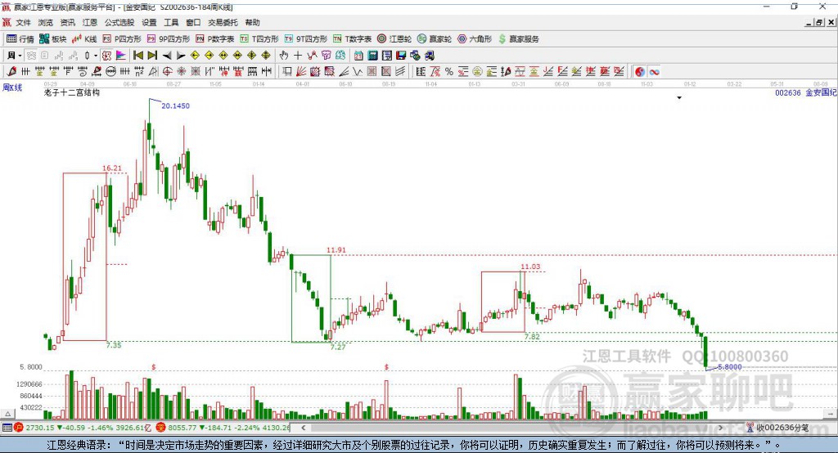Open the 板块 sector view

point(53,39)
